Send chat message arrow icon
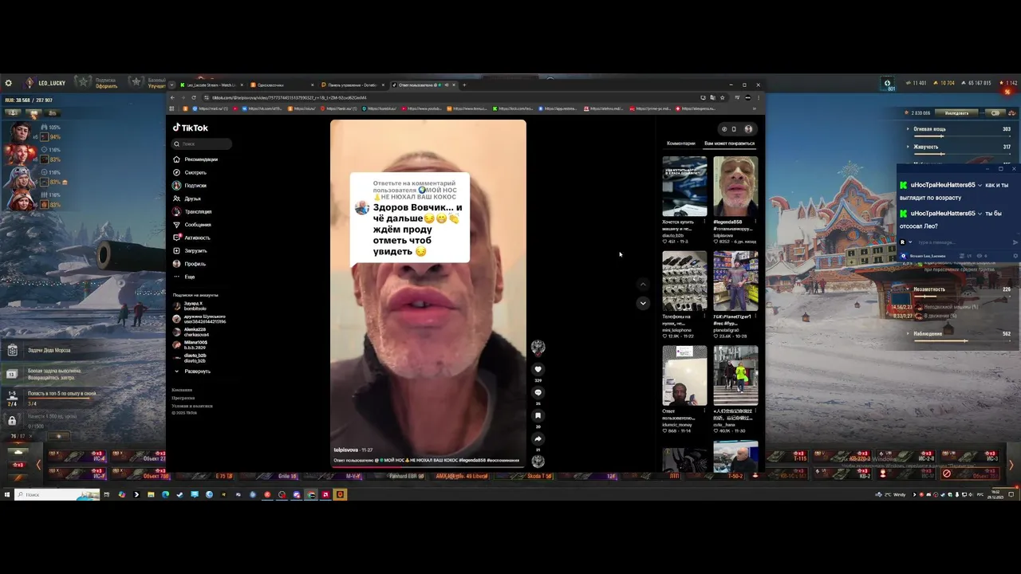 coord(1015,242)
